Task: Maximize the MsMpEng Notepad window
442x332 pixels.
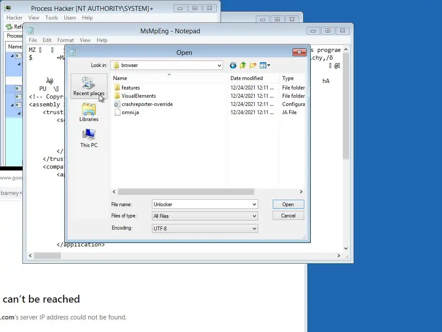Action: (328, 31)
